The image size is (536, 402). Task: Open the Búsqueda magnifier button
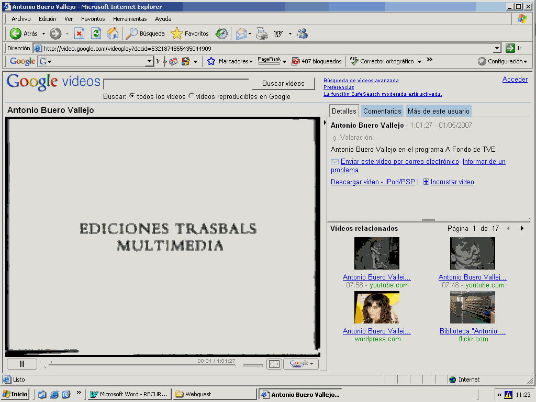(146, 33)
